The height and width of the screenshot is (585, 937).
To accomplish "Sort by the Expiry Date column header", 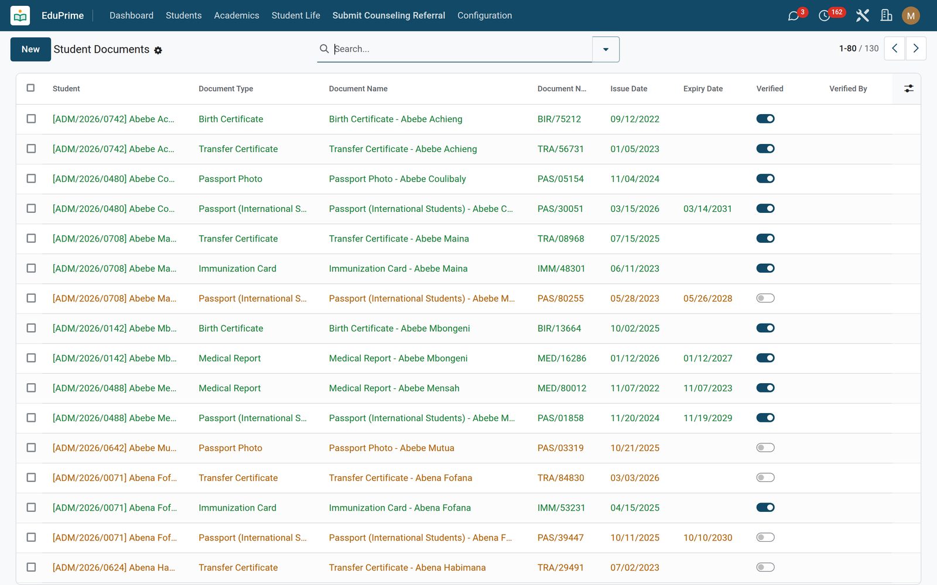I will tap(703, 89).
